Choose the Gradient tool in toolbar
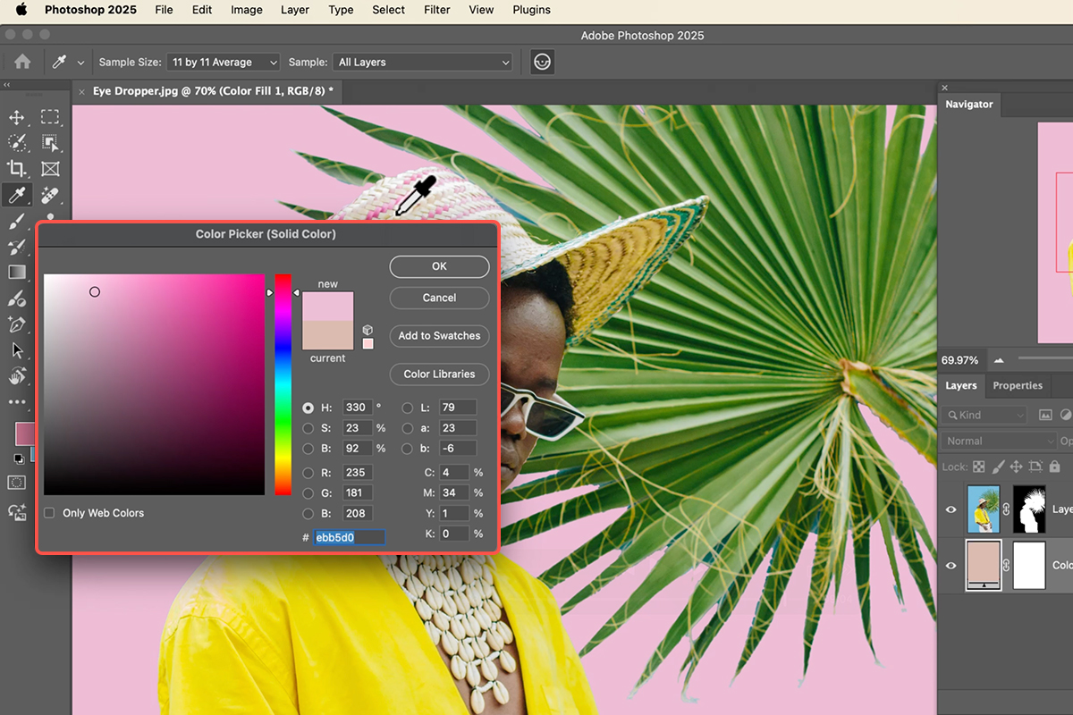This screenshot has height=715, width=1073. (17, 272)
